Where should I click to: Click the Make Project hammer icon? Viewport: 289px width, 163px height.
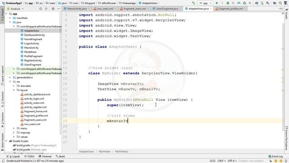(x=193, y=3)
